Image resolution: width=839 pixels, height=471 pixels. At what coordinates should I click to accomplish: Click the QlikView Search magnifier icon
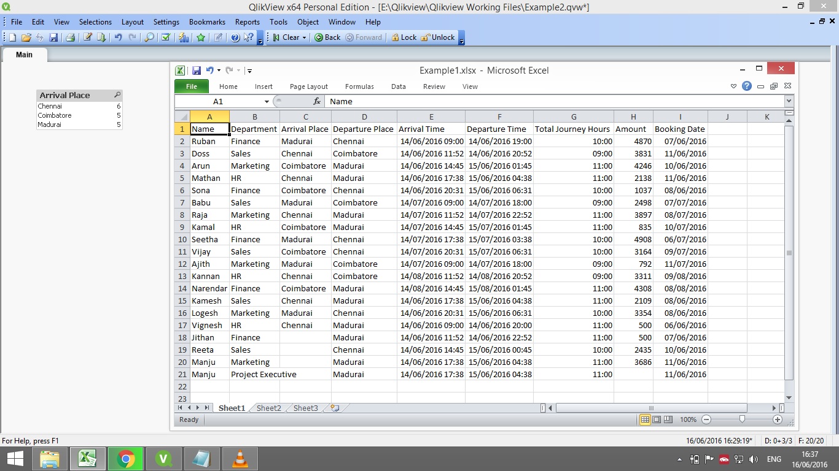pyautogui.click(x=149, y=37)
